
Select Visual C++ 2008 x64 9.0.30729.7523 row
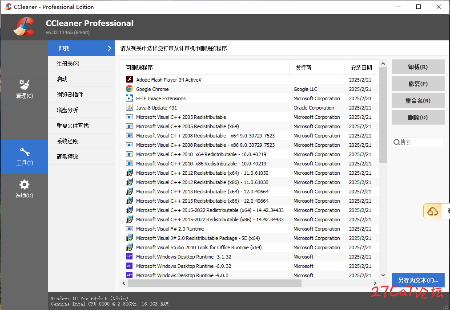[249, 136]
